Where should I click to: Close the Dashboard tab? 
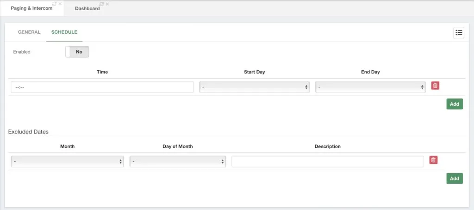tap(107, 4)
